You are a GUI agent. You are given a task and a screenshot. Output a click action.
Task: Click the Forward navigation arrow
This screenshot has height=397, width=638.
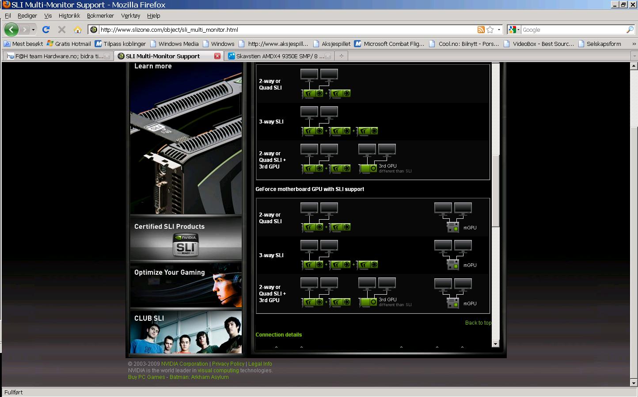coord(25,30)
